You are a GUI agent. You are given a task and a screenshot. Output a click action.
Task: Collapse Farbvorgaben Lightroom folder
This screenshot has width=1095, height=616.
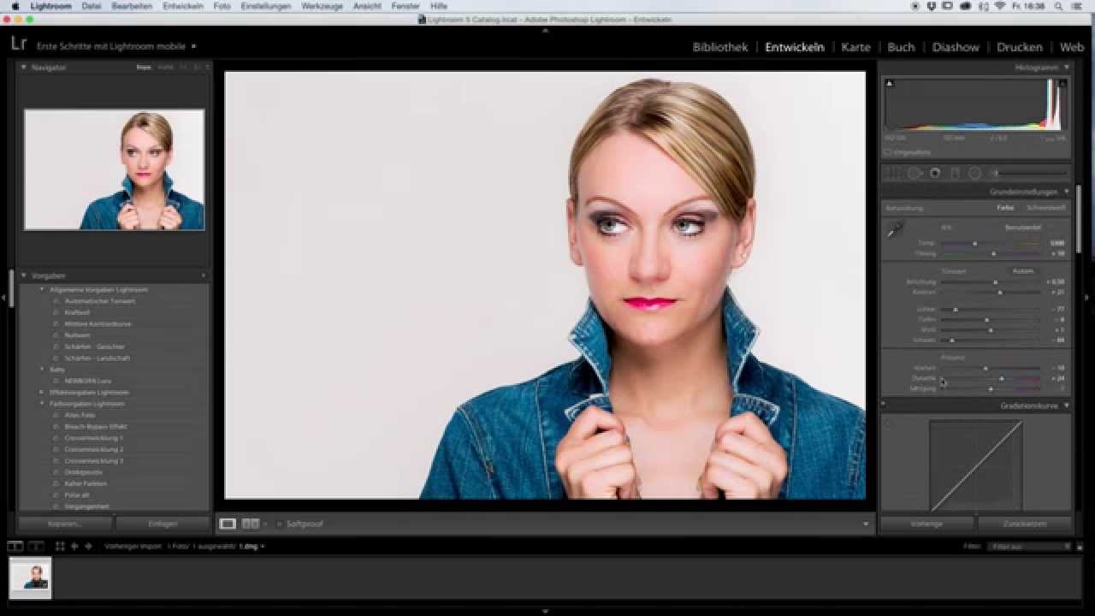point(41,403)
